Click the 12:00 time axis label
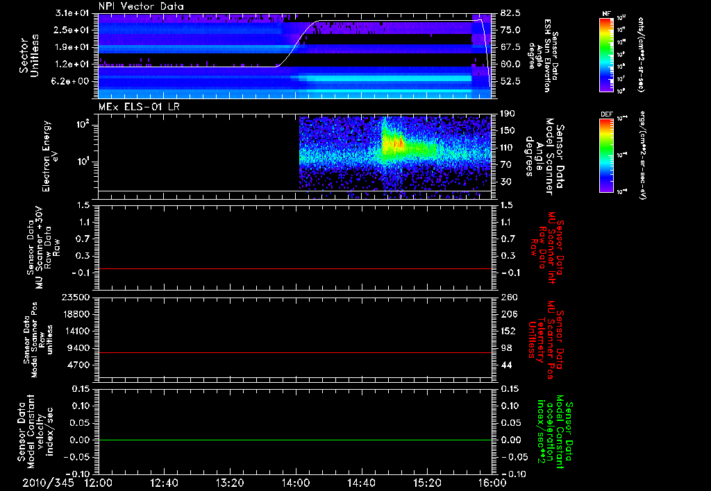 [99, 483]
